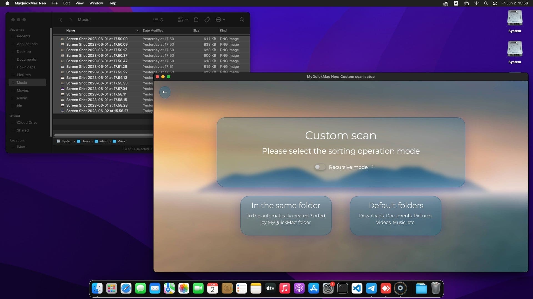Toggle Recursive mode switch
533x299 pixels.
[319, 167]
